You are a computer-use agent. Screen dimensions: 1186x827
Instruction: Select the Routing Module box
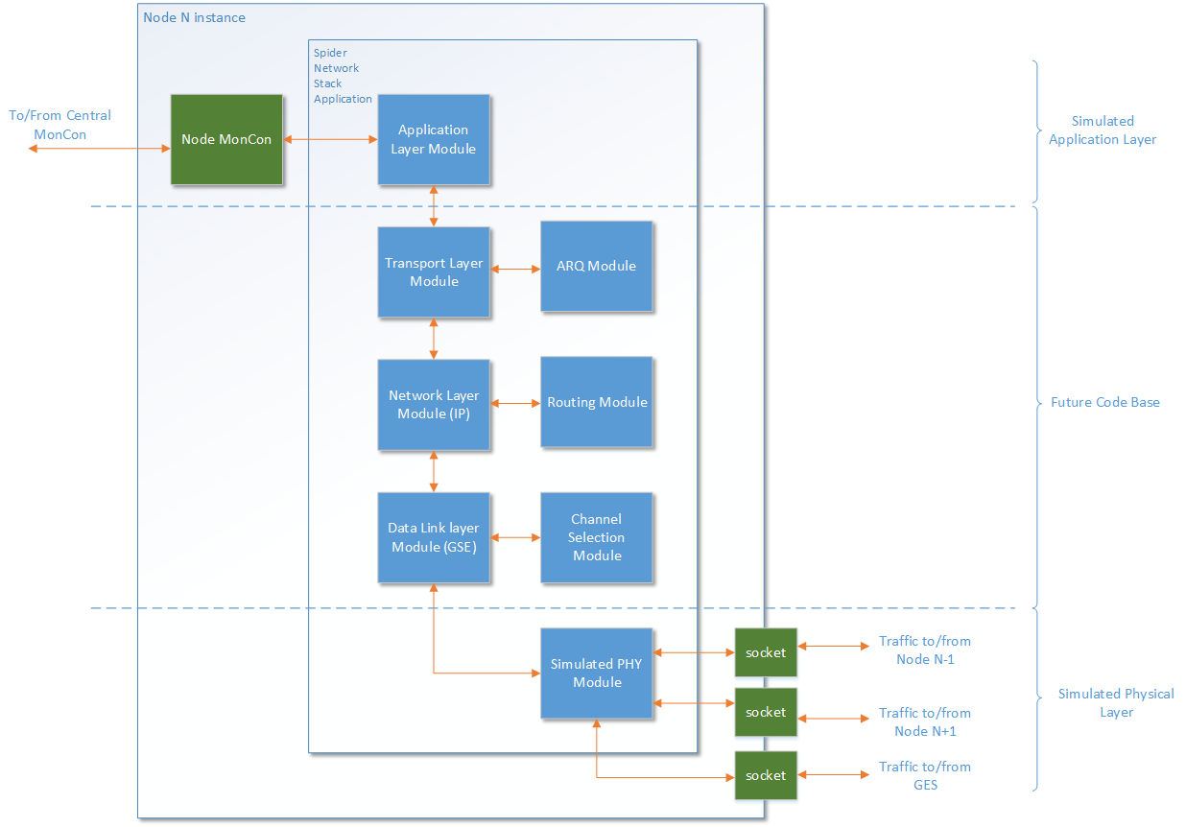pyautogui.click(x=596, y=402)
